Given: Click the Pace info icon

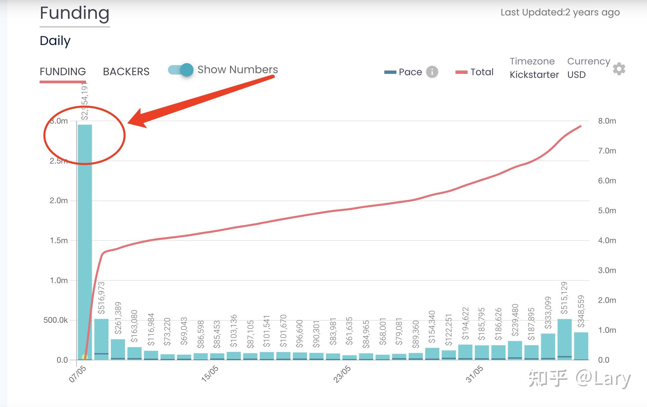Looking at the screenshot, I should pyautogui.click(x=432, y=72).
